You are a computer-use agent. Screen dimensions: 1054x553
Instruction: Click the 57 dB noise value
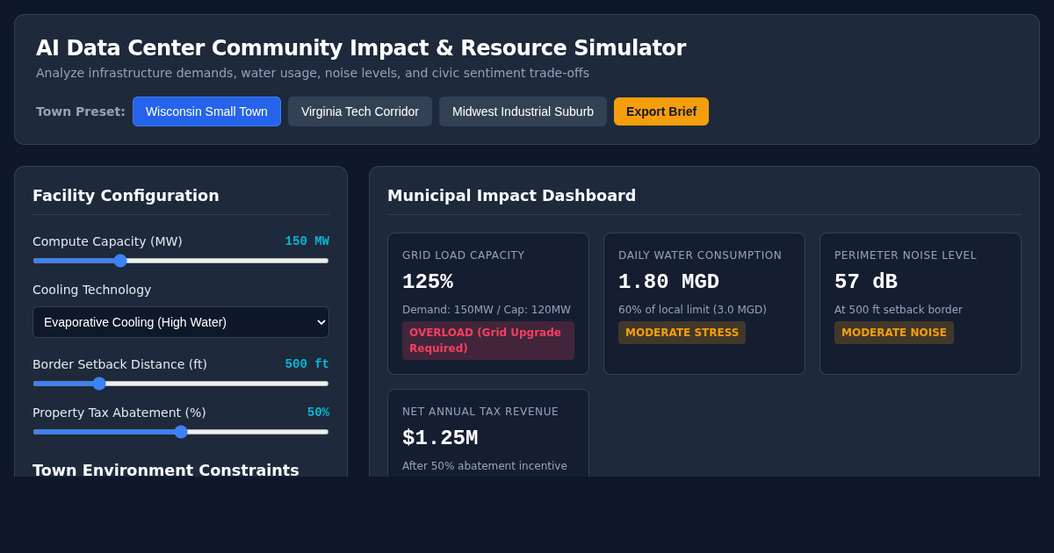point(866,282)
